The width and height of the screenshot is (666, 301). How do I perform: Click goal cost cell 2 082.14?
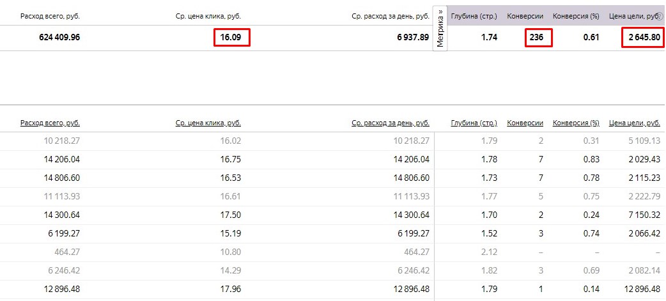646,271
